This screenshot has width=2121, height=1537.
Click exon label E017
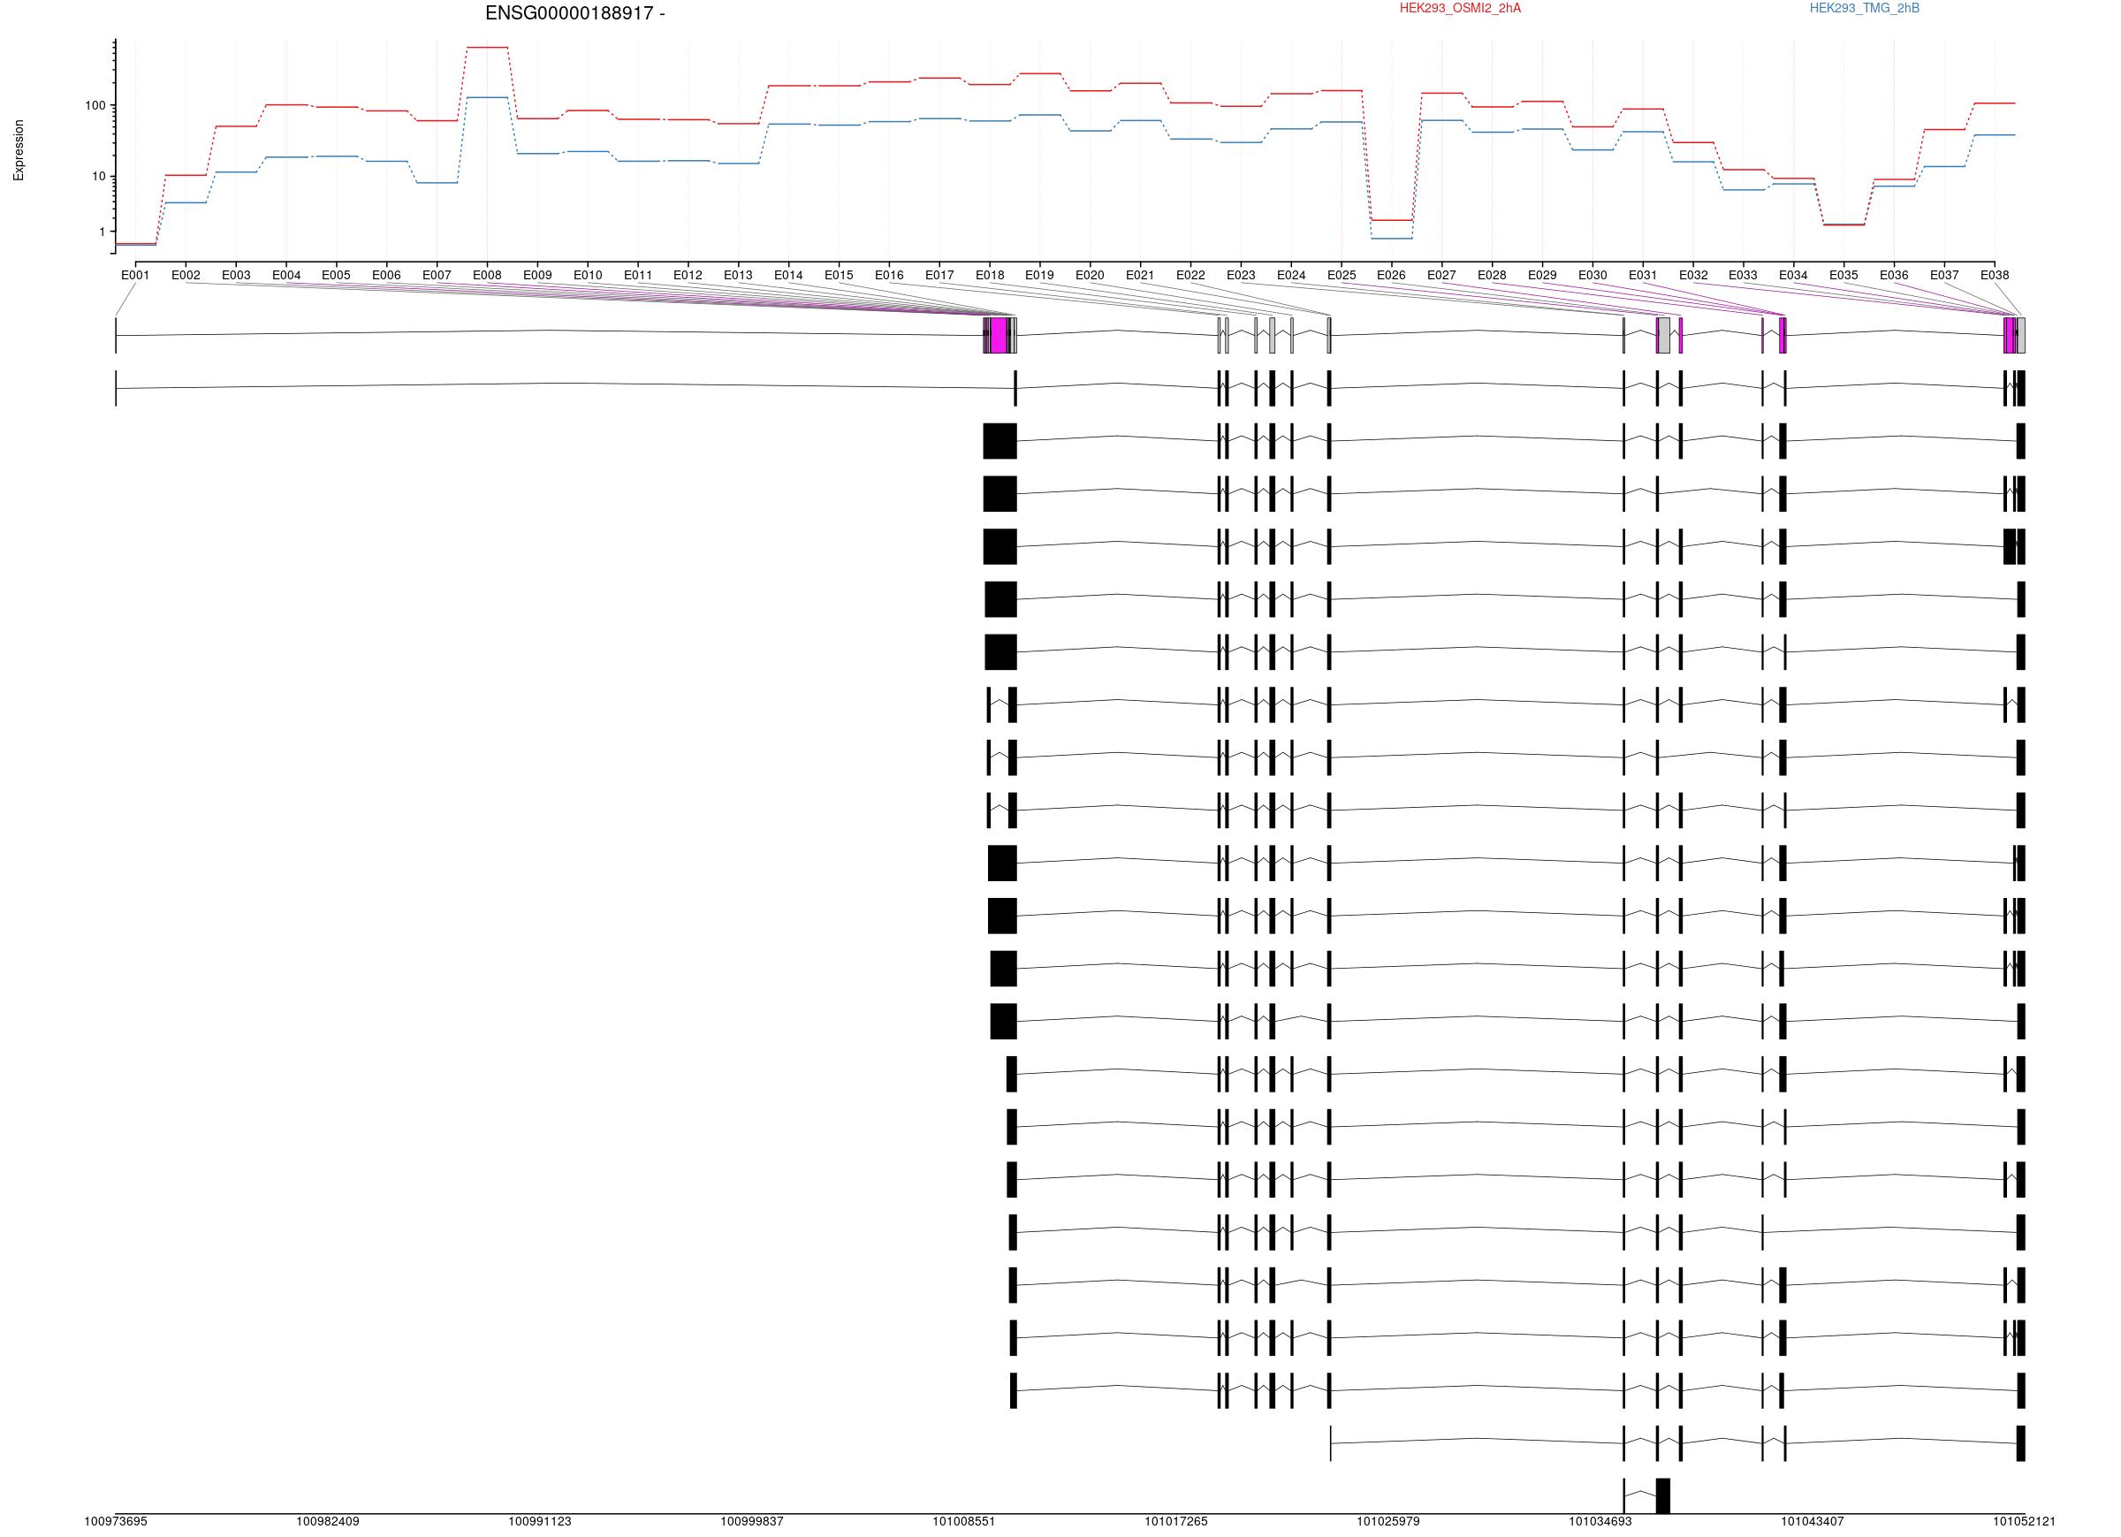[939, 275]
